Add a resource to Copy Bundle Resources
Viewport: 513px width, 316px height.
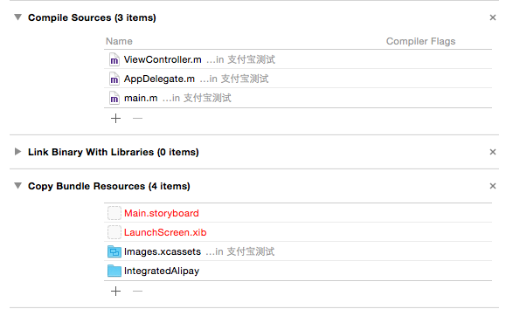click(116, 292)
